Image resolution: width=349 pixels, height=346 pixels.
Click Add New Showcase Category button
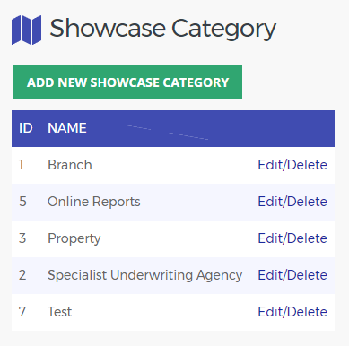coord(127,82)
